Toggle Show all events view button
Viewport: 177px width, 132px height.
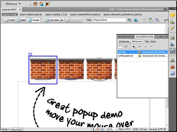[126, 47]
